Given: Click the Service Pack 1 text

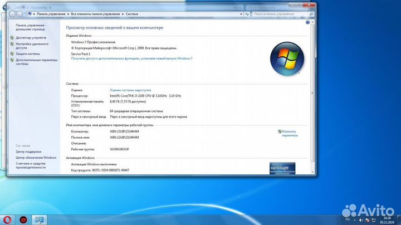Looking at the screenshot, I should click(81, 54).
